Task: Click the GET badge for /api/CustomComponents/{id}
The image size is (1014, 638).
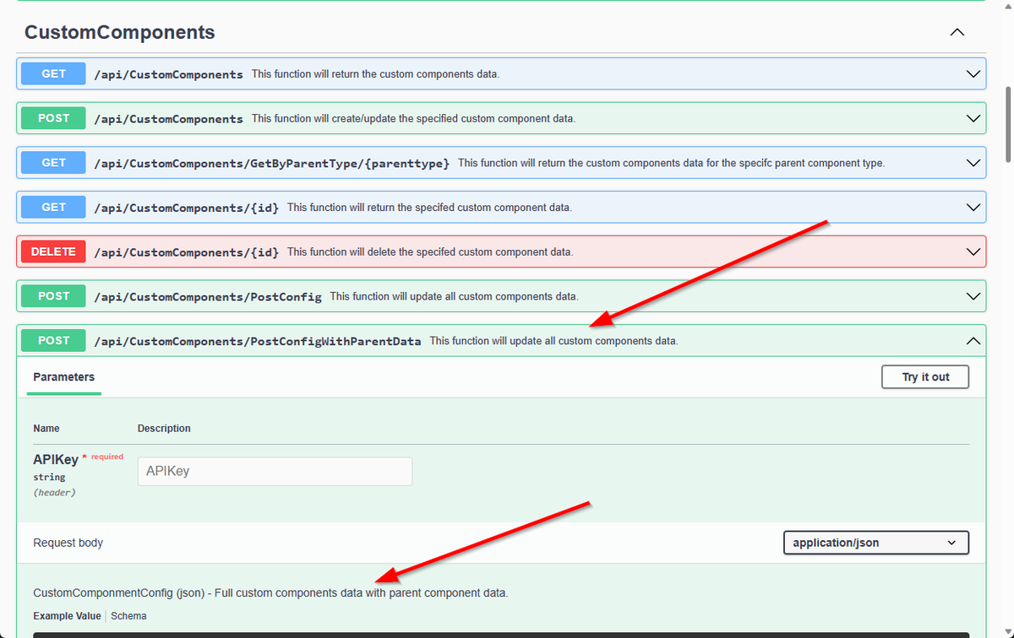Action: click(53, 207)
